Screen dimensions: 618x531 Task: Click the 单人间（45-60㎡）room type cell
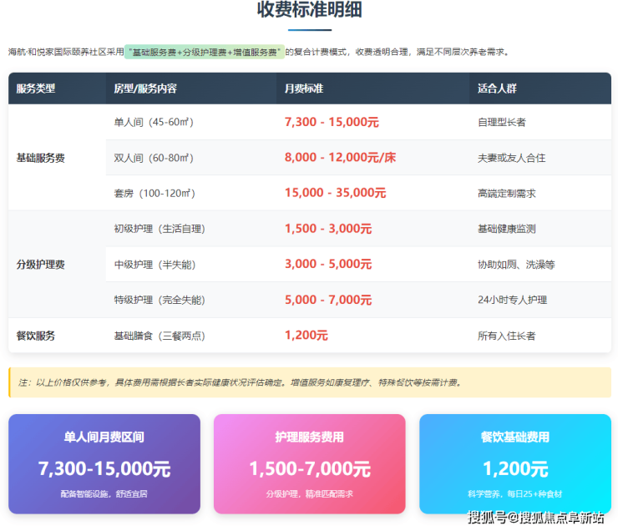pyautogui.click(x=154, y=122)
